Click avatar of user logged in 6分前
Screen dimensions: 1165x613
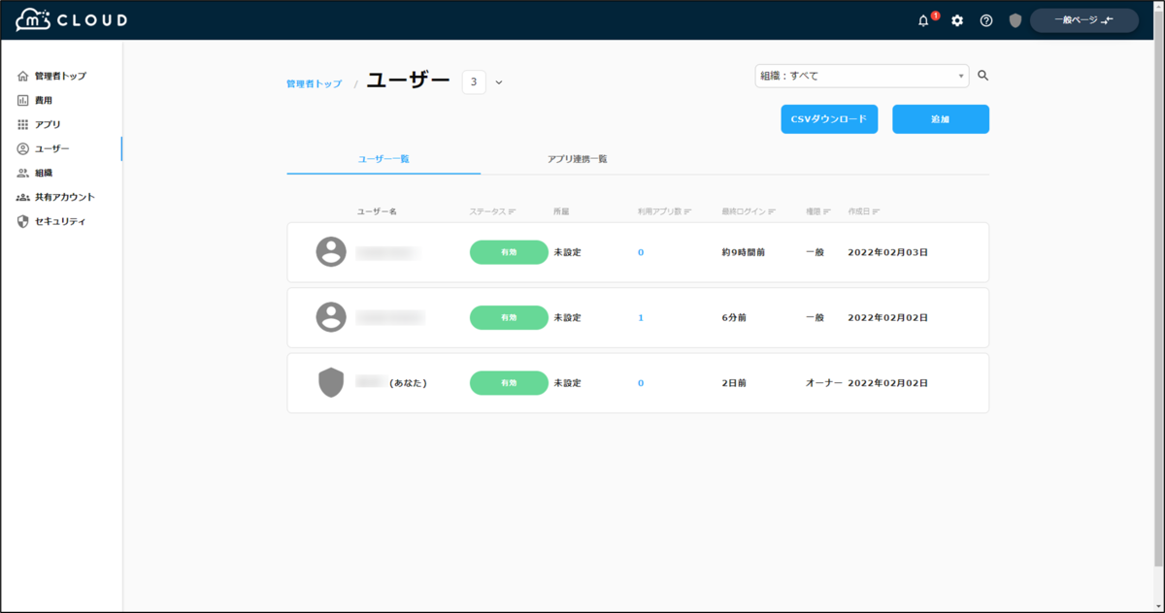(x=331, y=317)
